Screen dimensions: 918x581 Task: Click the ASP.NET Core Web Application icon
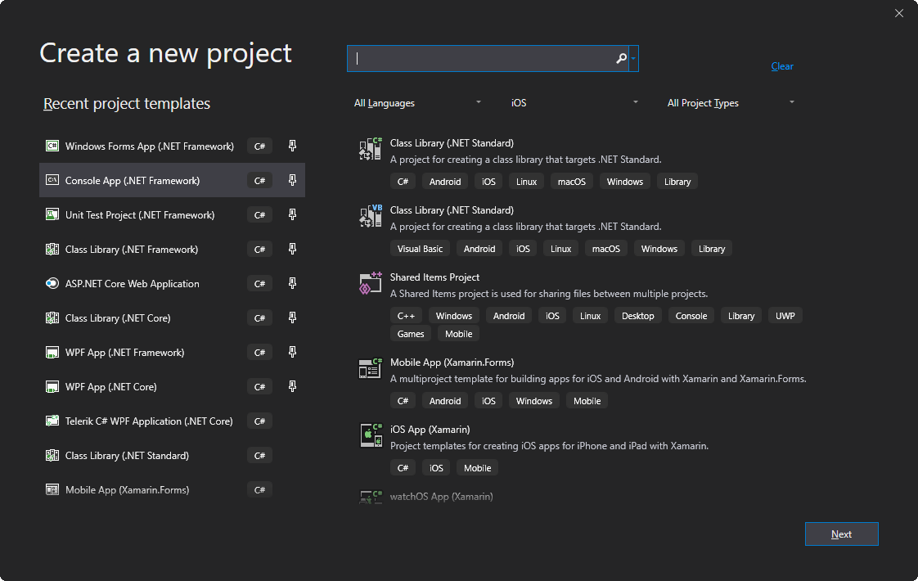(x=52, y=283)
